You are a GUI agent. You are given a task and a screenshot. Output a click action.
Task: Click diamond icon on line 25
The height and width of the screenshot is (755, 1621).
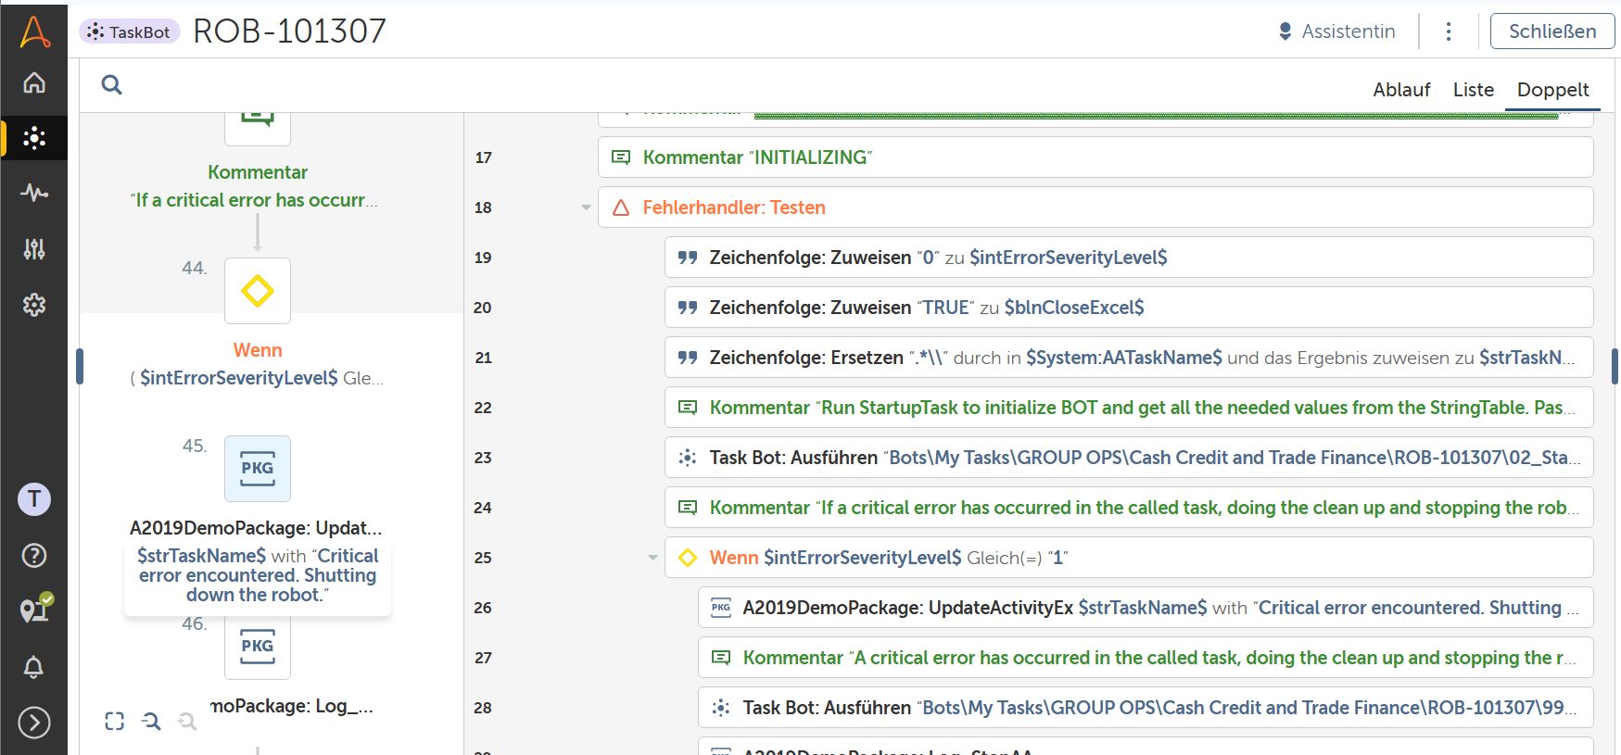(x=688, y=558)
